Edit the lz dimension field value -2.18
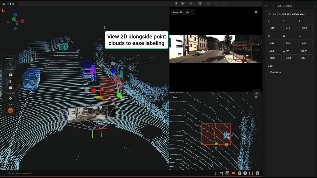Image resolution: width=317 pixels, height=178 pixels. (305, 43)
